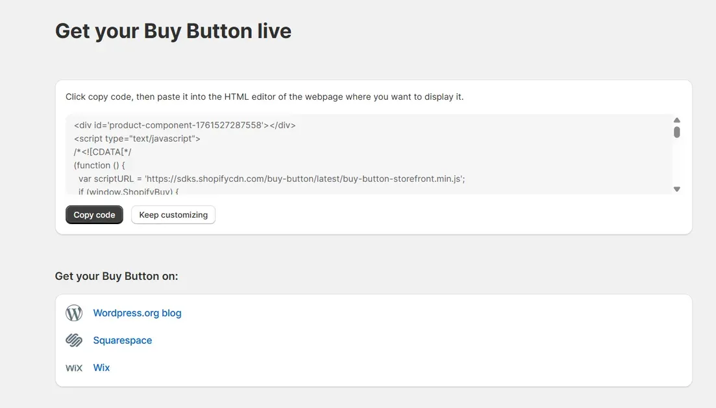Click the scrollbar down arrow on the code box

(x=676, y=188)
